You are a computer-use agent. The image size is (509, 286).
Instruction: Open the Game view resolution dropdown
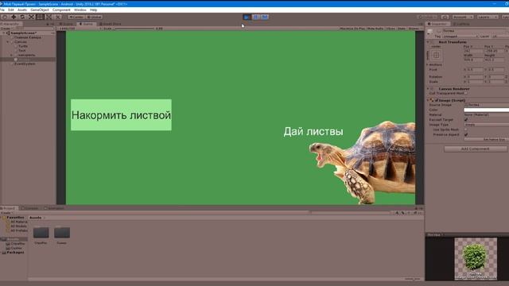80,29
